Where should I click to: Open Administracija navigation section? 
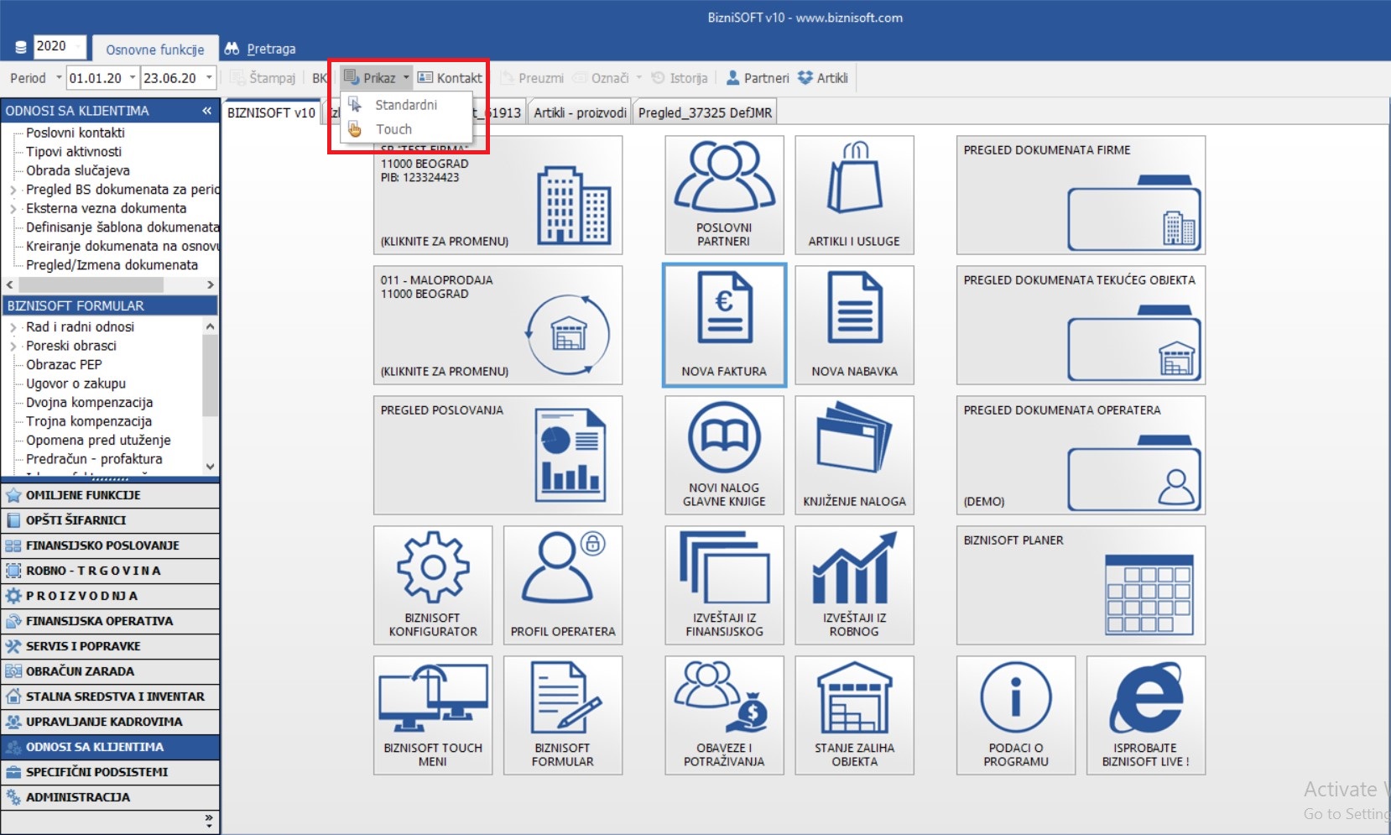click(x=110, y=797)
